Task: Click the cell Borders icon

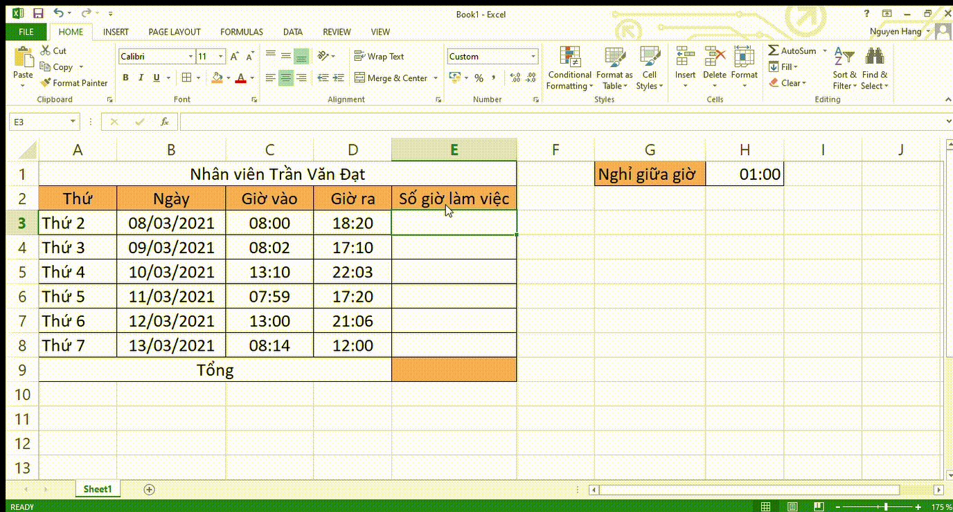Action: pyautogui.click(x=186, y=78)
